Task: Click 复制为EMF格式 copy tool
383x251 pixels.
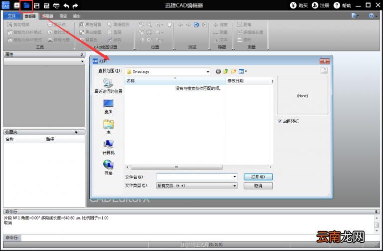Action: point(24,32)
